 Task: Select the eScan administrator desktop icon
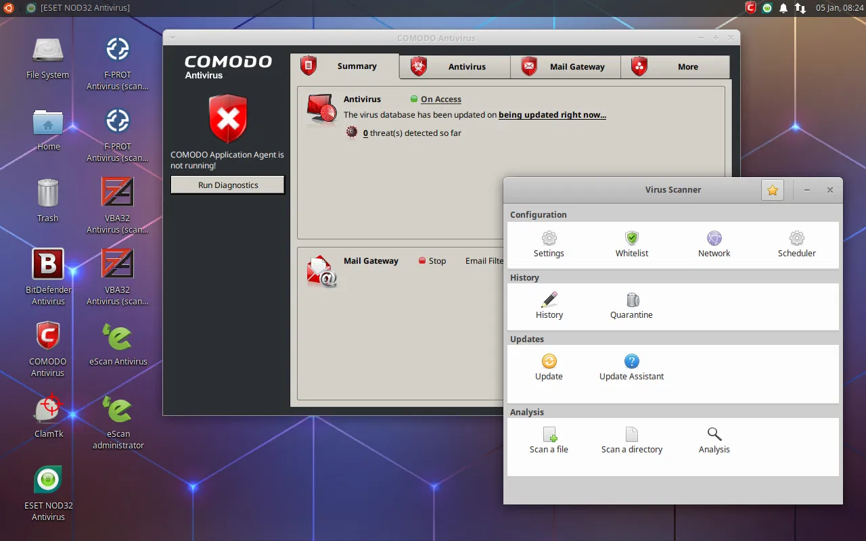(x=118, y=423)
